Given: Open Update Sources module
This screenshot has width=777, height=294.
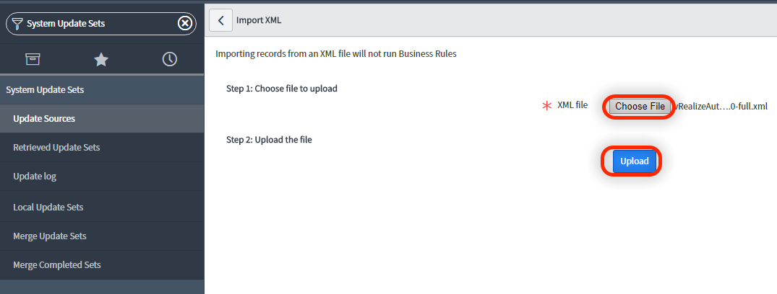Looking at the screenshot, I should coord(44,119).
